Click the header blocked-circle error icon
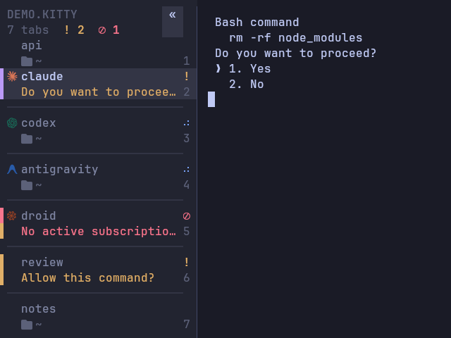Image resolution: width=451 pixels, height=338 pixels. pos(101,30)
